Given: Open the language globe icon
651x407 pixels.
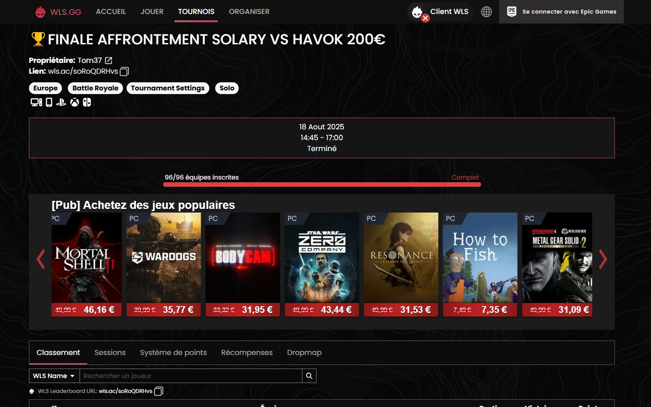Looking at the screenshot, I should [486, 12].
